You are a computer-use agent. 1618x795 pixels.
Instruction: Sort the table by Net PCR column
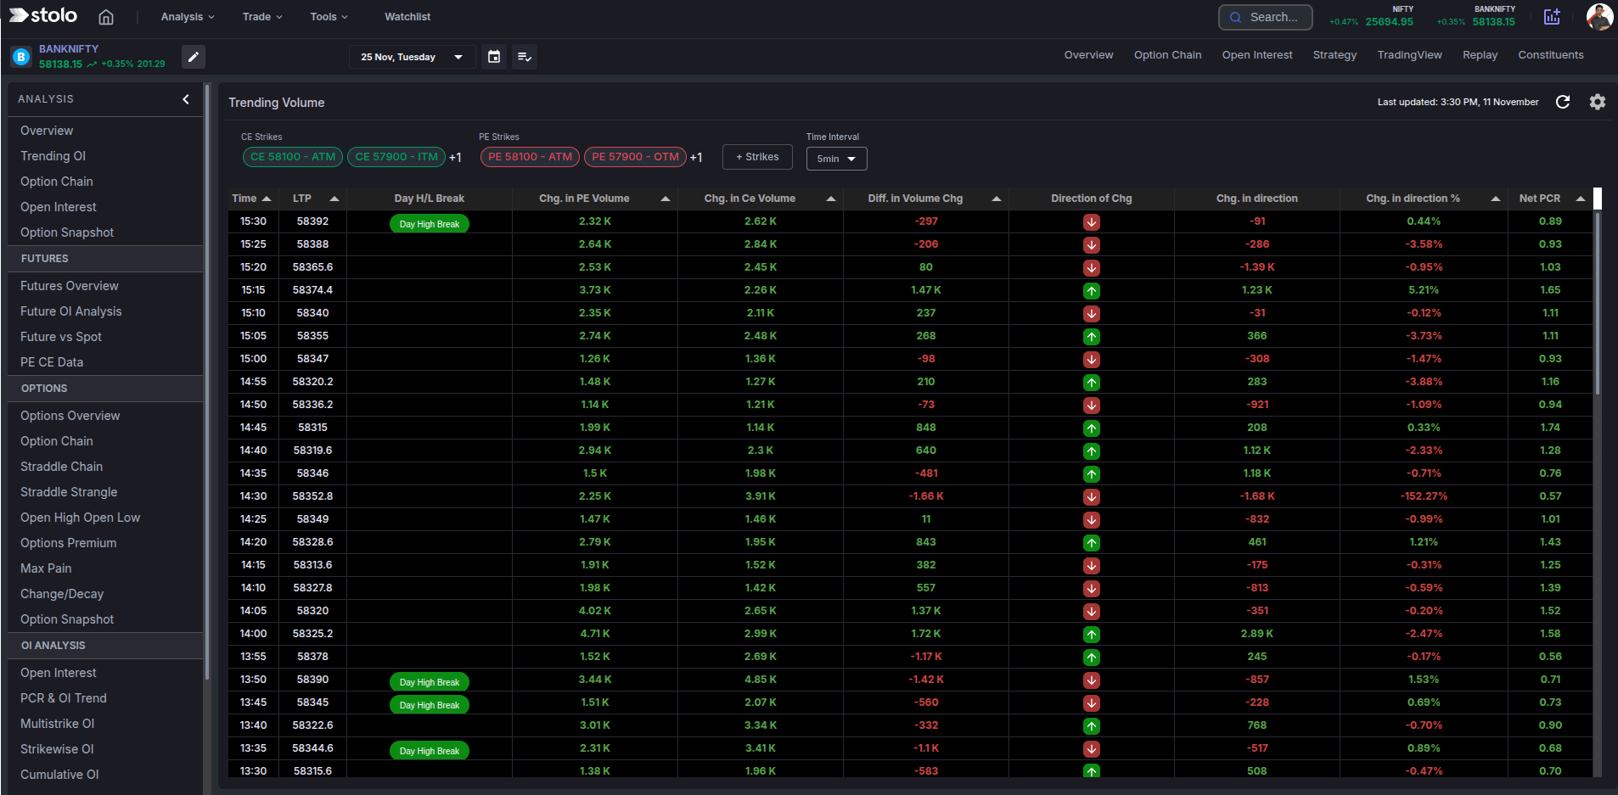(1579, 198)
